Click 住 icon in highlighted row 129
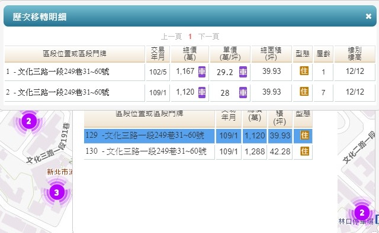379x233 pixels. [304, 135]
